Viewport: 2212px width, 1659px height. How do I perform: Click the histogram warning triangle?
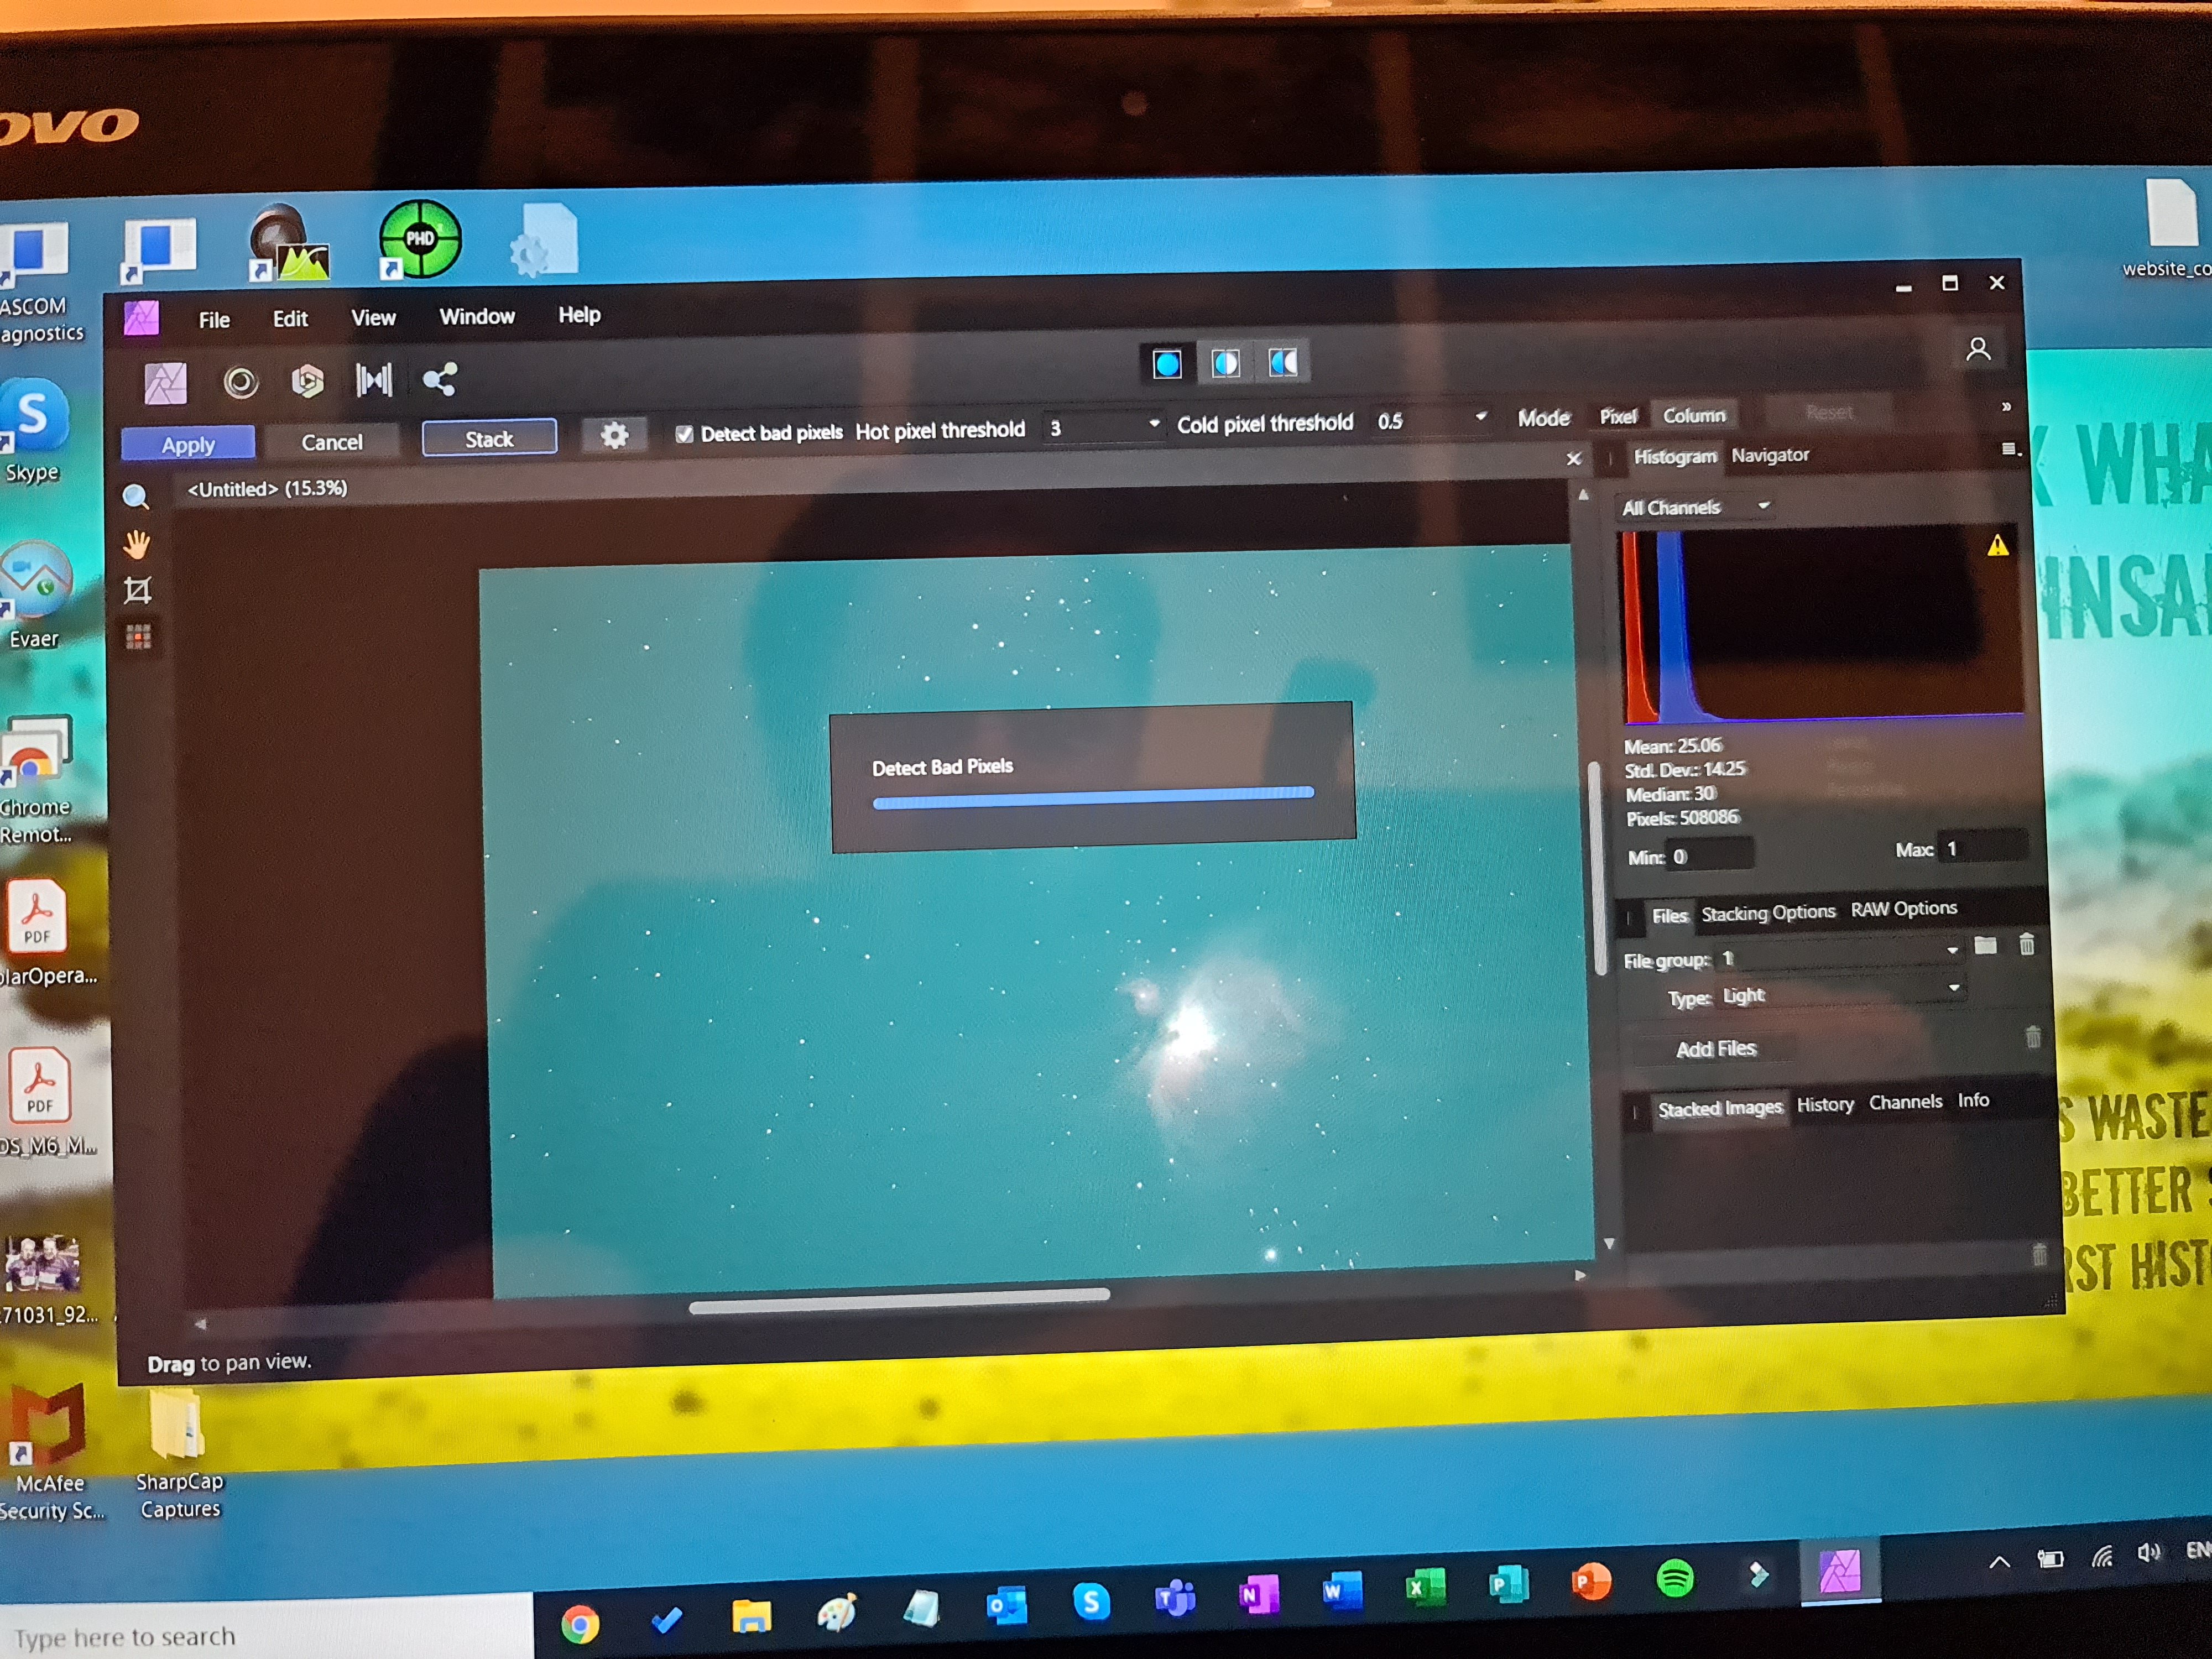click(1997, 546)
